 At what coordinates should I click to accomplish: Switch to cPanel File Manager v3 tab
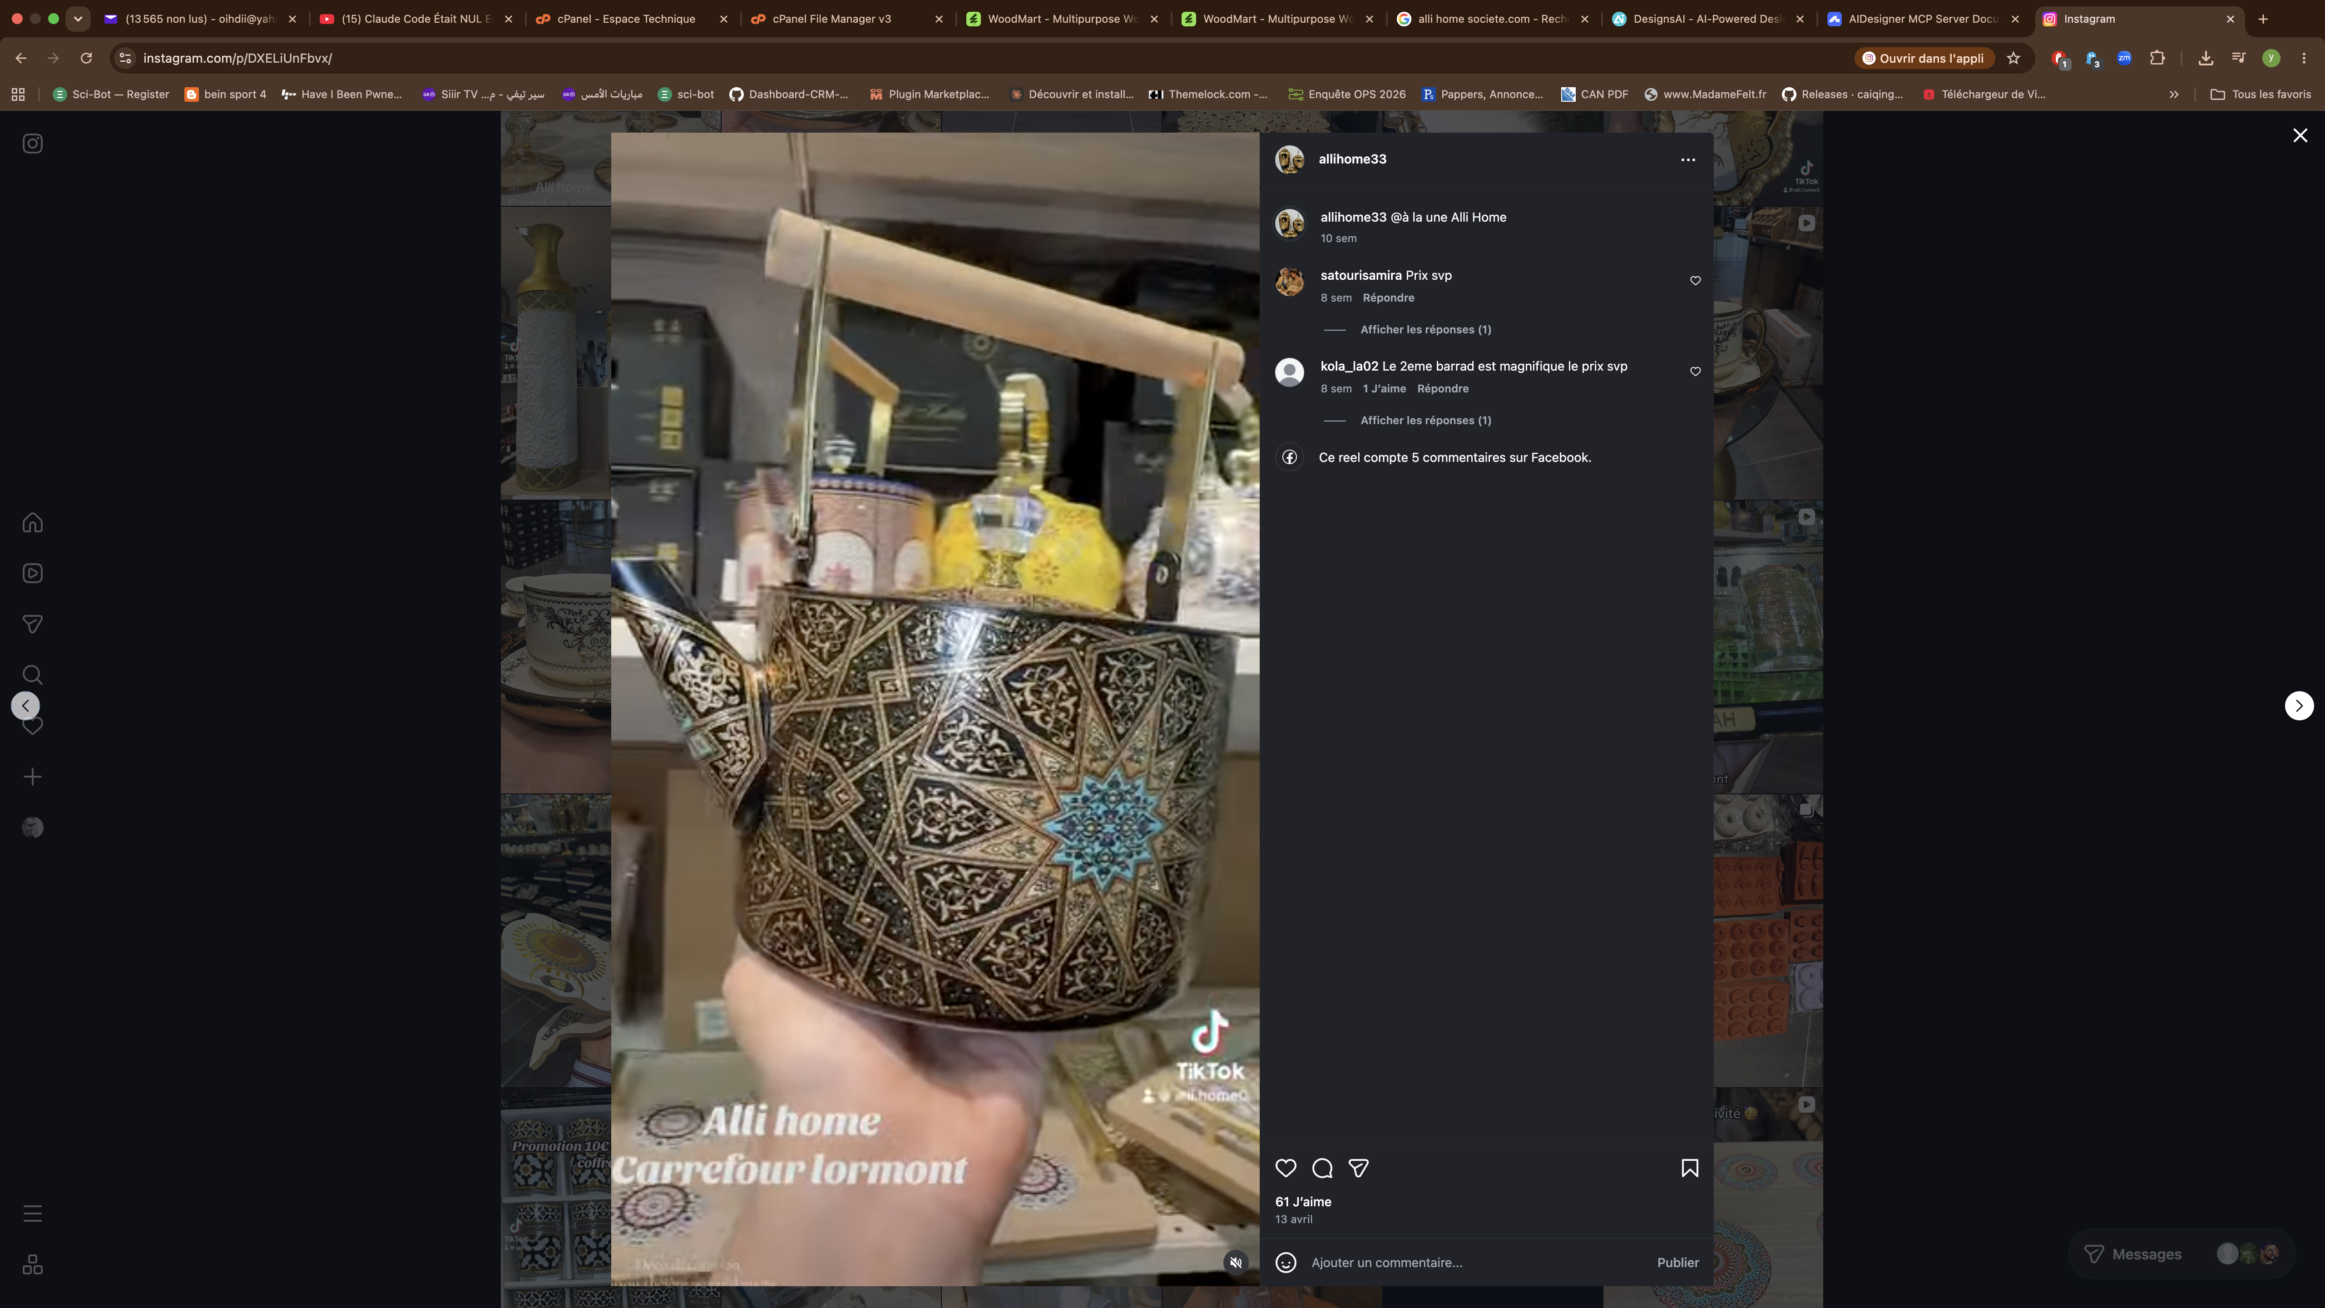pos(846,19)
